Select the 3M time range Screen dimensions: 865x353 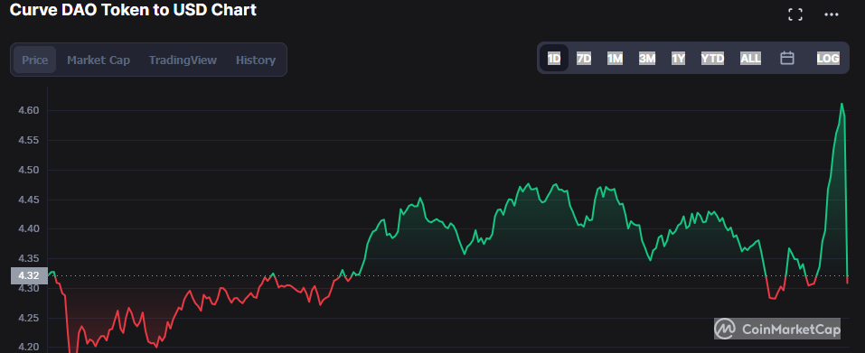point(646,59)
